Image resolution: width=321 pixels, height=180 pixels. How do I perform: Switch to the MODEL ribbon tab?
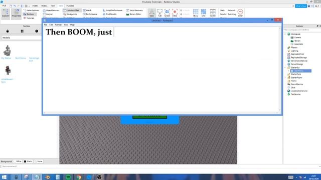(44, 5)
